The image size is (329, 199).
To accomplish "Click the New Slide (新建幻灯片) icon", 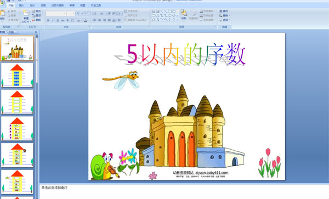I will (x=26, y=13).
